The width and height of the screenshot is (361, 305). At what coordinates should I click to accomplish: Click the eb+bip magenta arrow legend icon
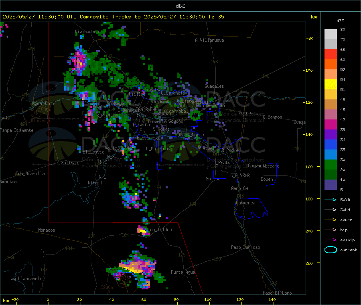click(331, 240)
